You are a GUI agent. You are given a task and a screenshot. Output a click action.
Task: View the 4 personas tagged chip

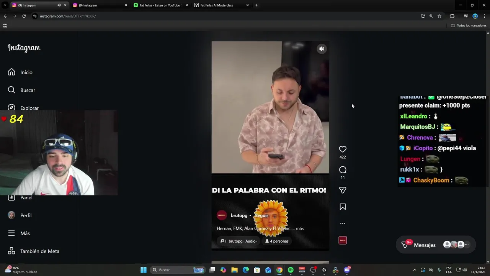click(x=277, y=241)
